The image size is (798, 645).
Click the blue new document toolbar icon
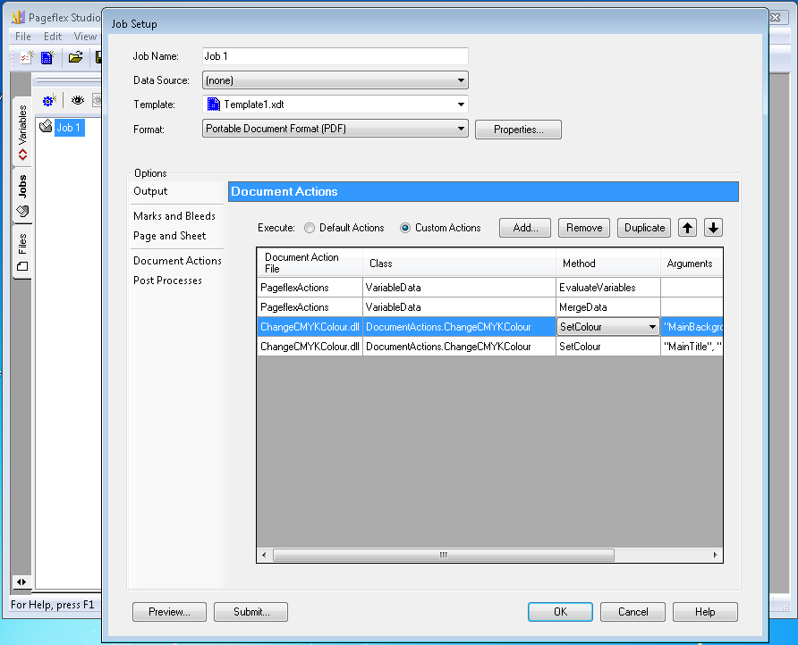[x=47, y=58]
